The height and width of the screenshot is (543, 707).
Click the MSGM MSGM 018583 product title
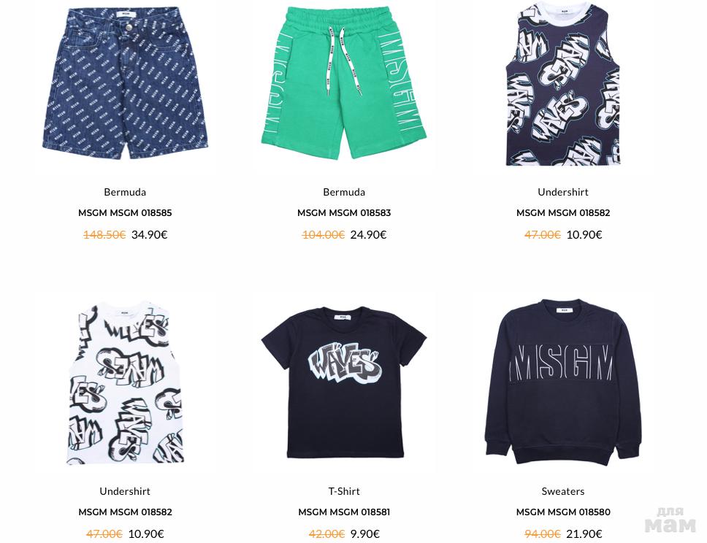click(x=343, y=212)
